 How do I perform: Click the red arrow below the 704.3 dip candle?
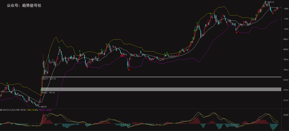[129, 69]
